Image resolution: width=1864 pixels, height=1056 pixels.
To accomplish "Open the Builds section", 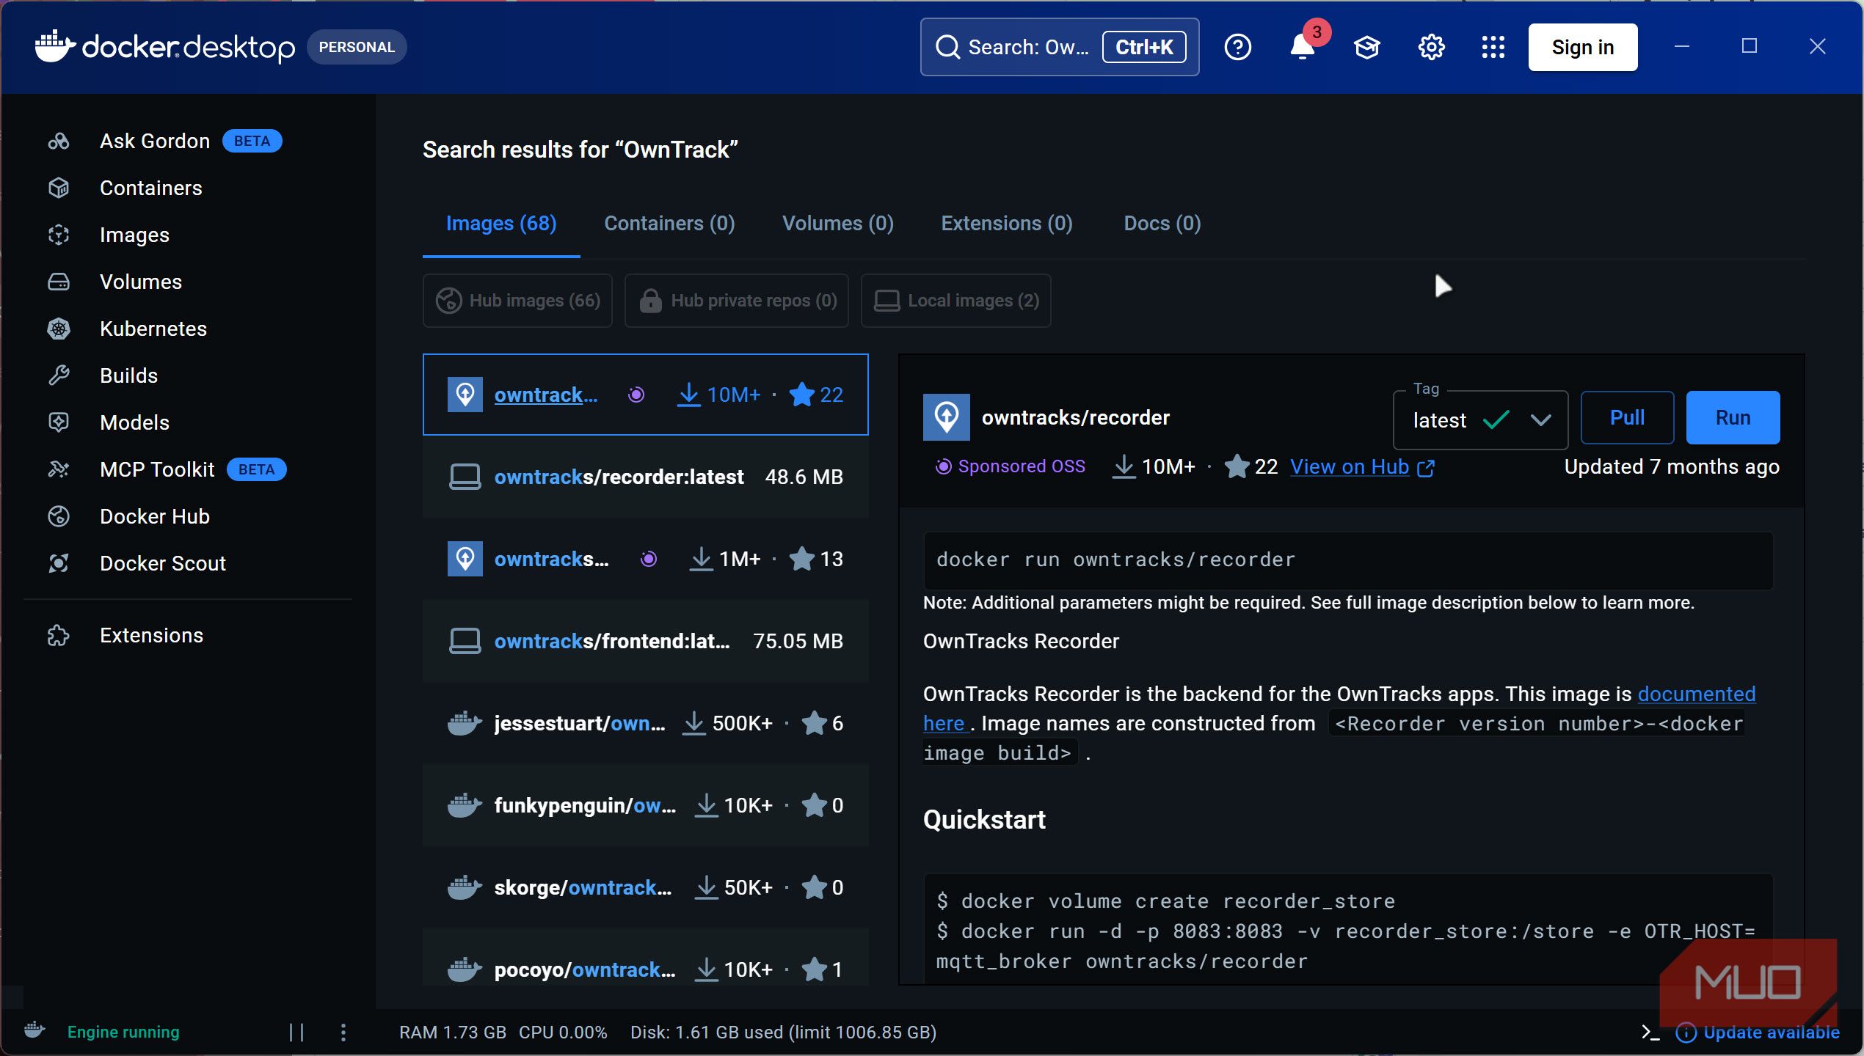I will point(128,375).
